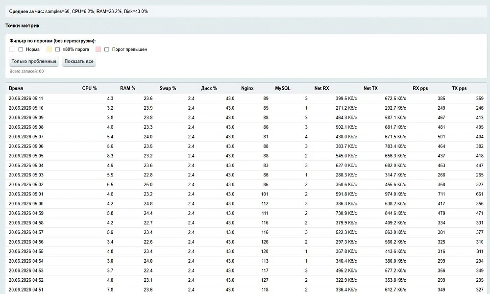
Task: Click the Время column header
Action: (16, 88)
